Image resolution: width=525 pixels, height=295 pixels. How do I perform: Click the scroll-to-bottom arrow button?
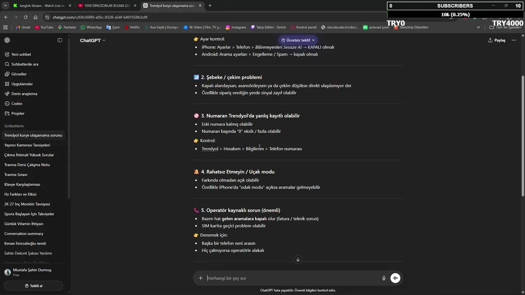pyautogui.click(x=298, y=259)
